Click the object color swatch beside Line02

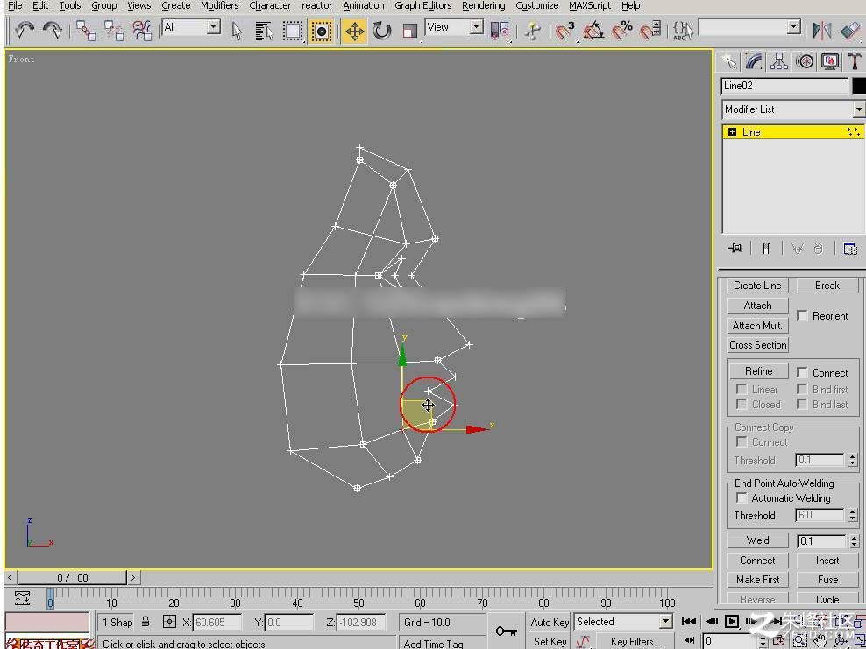coord(859,86)
